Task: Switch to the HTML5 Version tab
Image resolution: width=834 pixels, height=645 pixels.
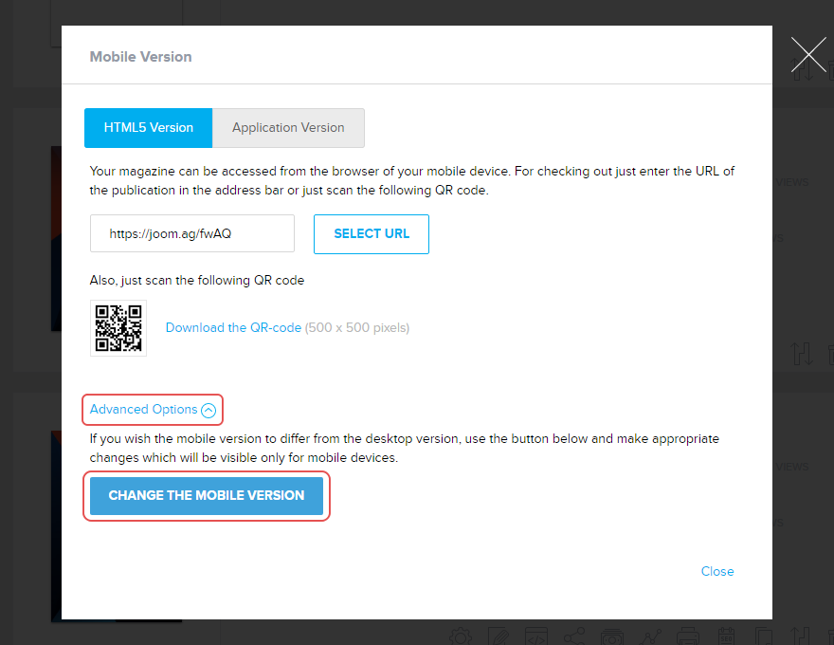Action: [x=148, y=128]
